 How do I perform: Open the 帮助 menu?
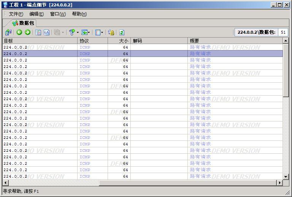coord(79,14)
